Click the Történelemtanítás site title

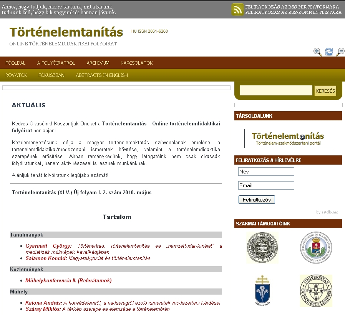pos(66,32)
